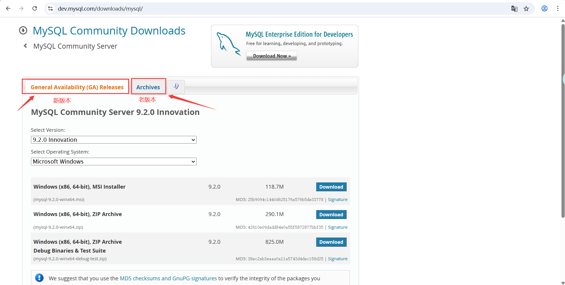
Task: Click the Windows (x86, 64-bit), MSI Installer title
Action: point(80,187)
